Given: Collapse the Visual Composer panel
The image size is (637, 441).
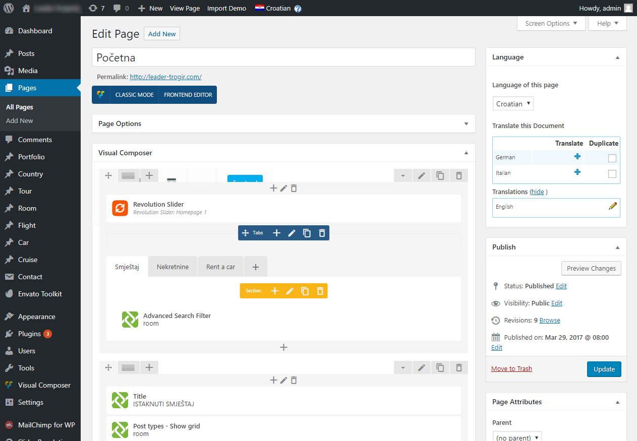Looking at the screenshot, I should 466,153.
